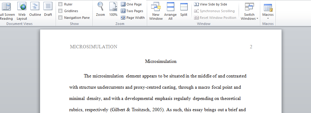Split the document window
This screenshot has width=311, height=113.
[184, 9]
